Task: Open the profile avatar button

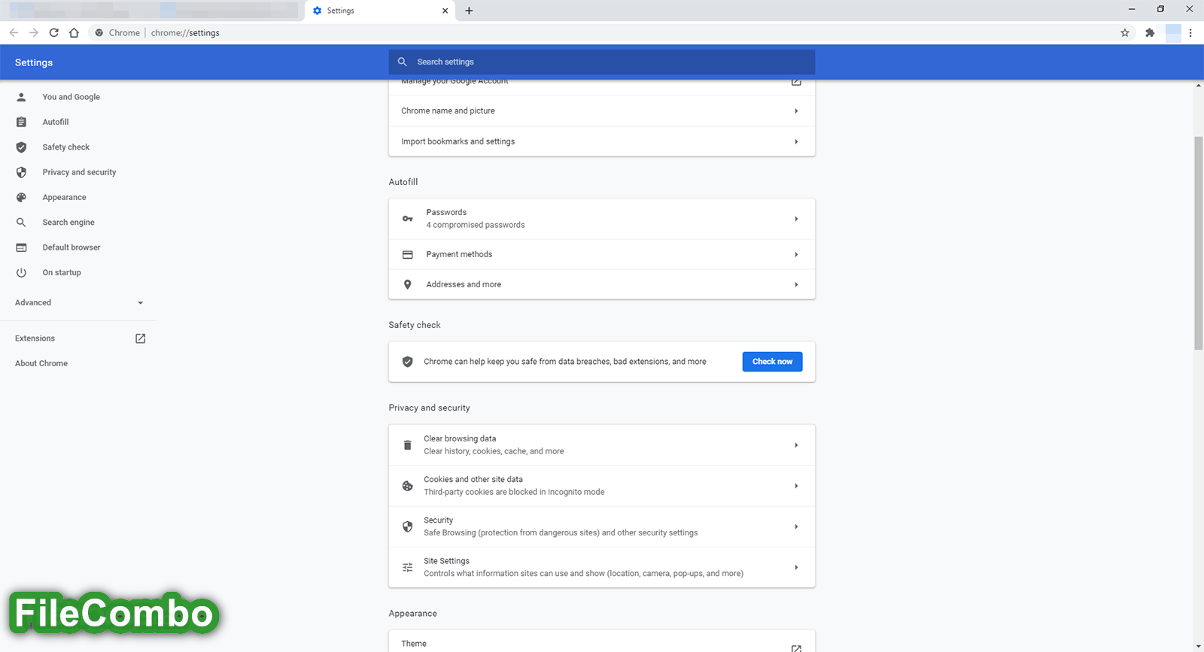Action: pos(1173,33)
